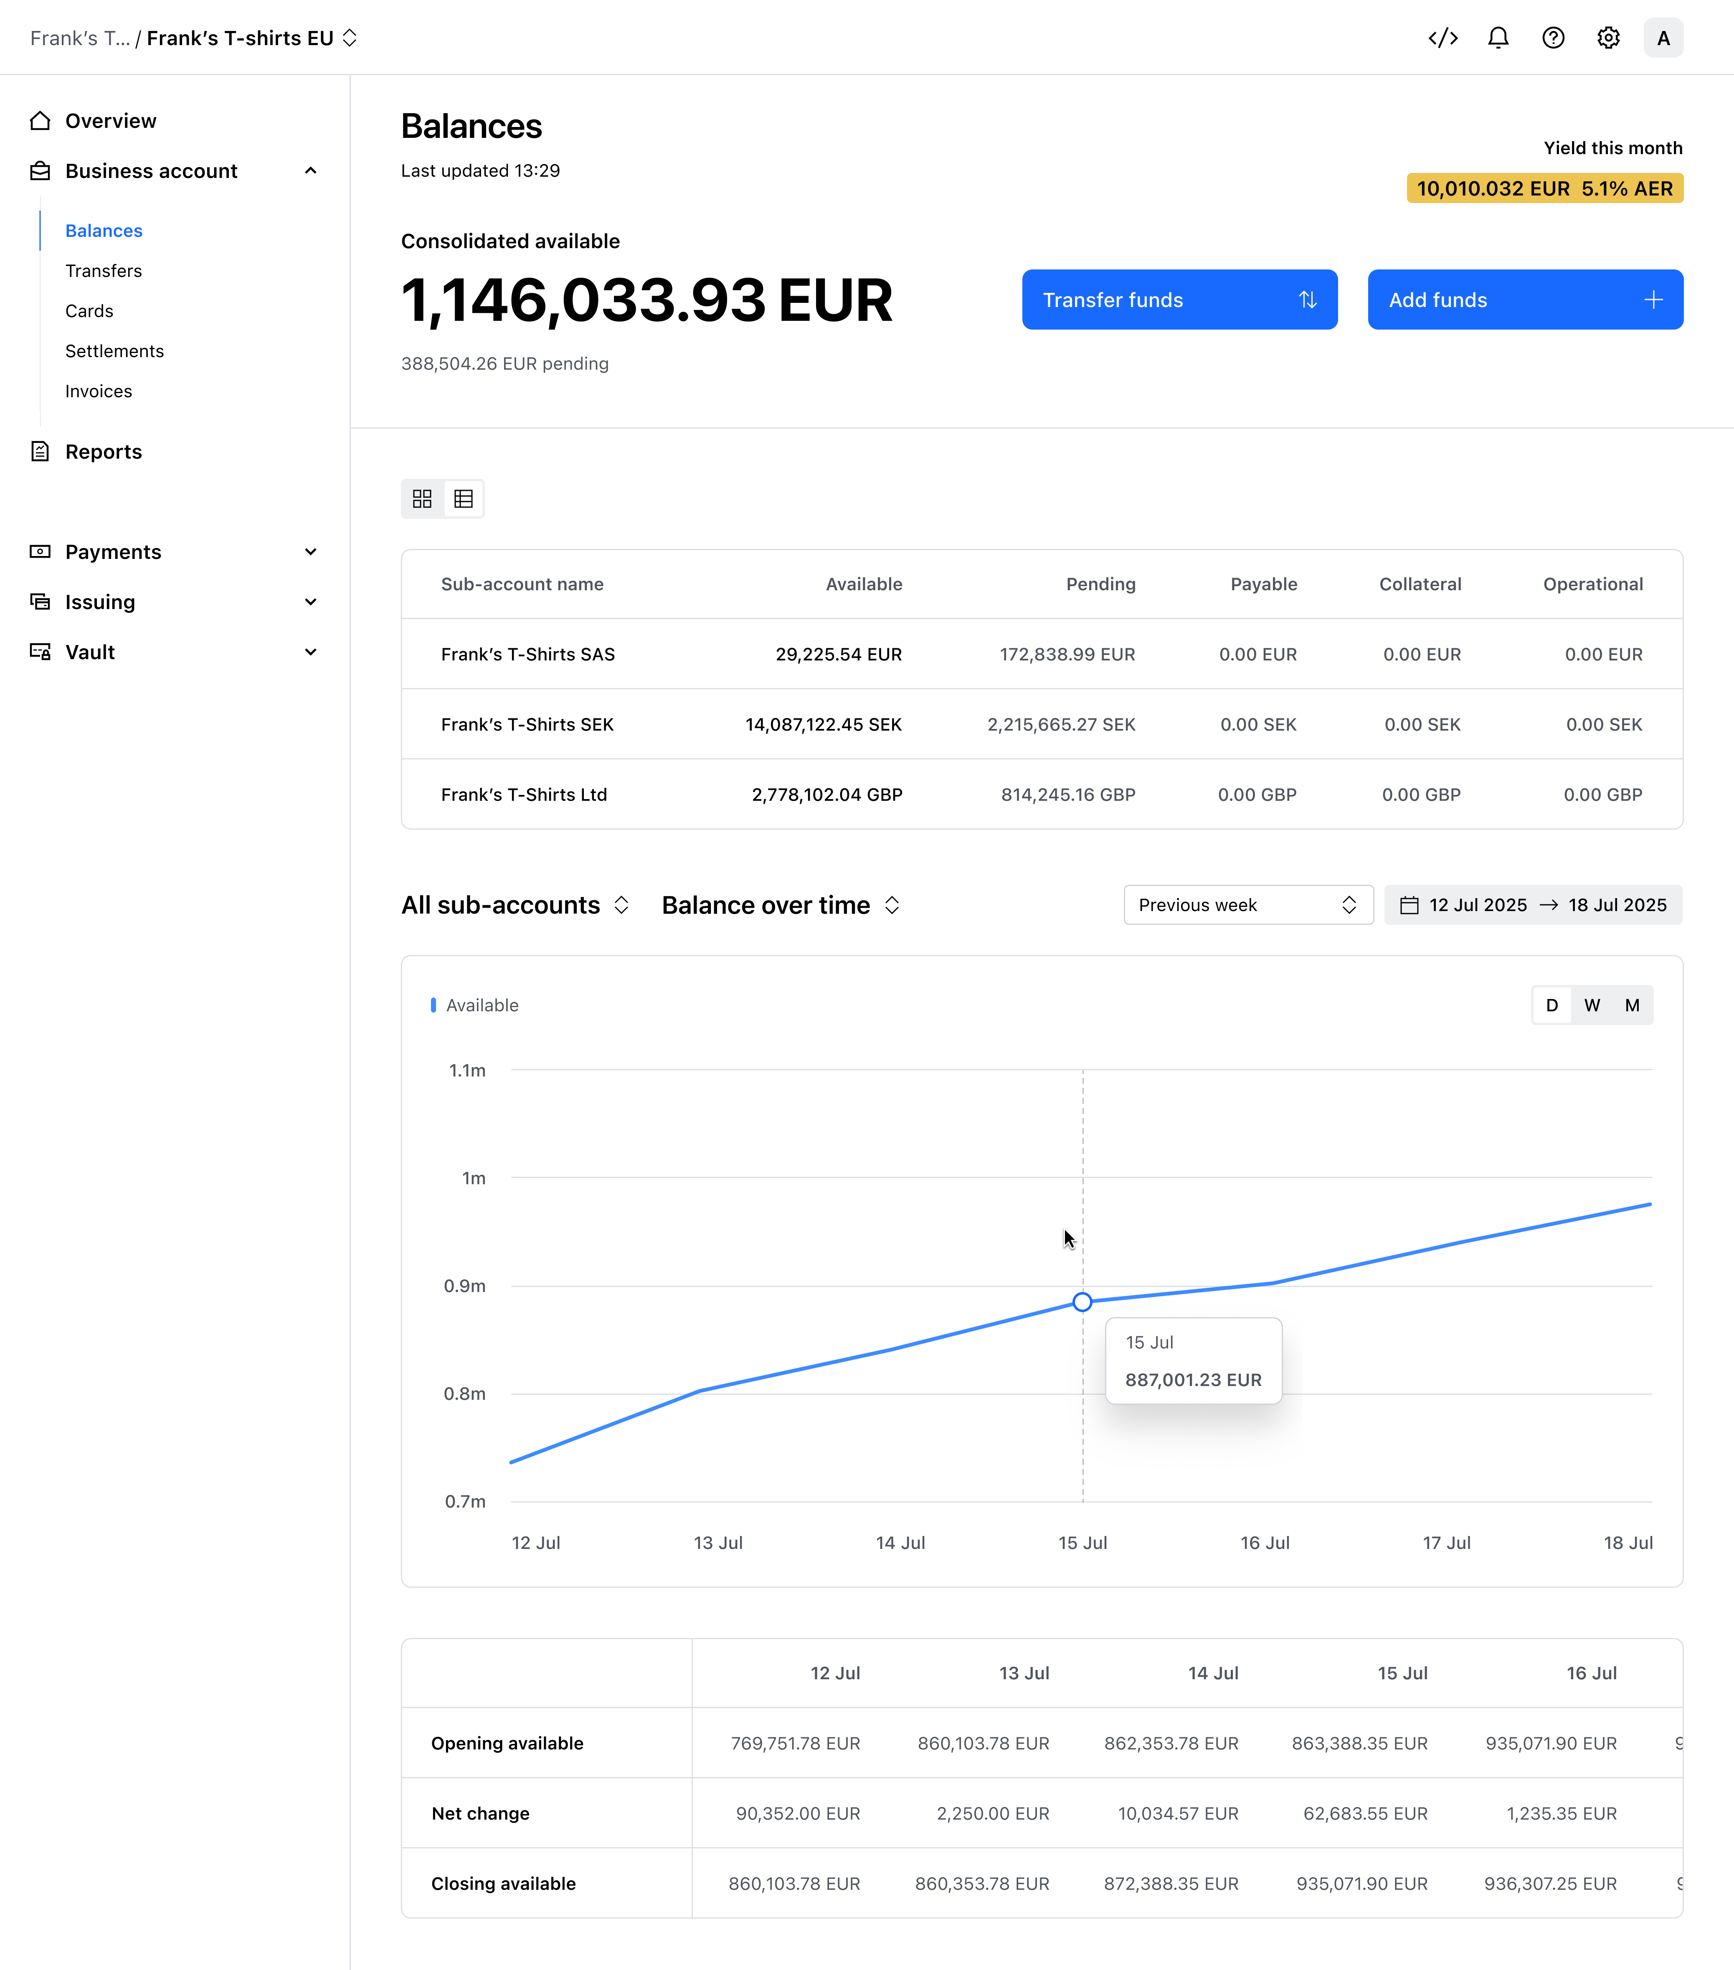Image resolution: width=1734 pixels, height=1970 pixels.
Task: Select monthly M chart granularity
Action: [x=1632, y=1005]
